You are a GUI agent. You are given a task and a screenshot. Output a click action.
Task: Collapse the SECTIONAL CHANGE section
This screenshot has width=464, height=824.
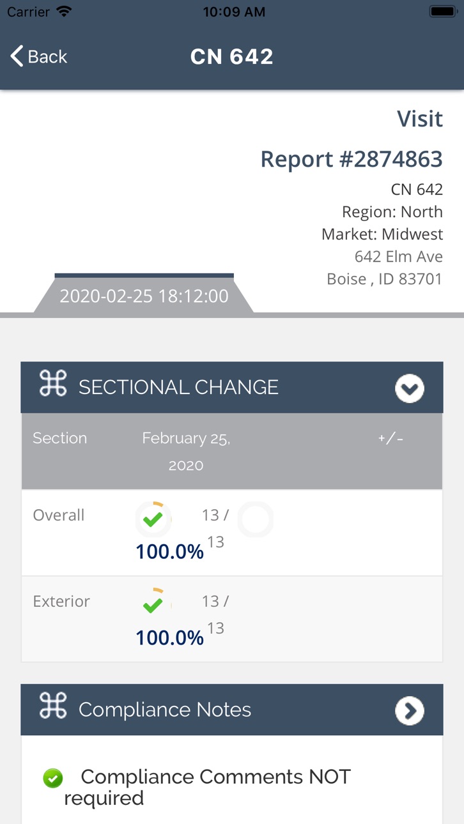(410, 388)
